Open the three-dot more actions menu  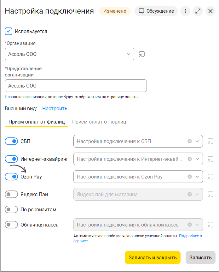pyautogui.click(x=185, y=11)
